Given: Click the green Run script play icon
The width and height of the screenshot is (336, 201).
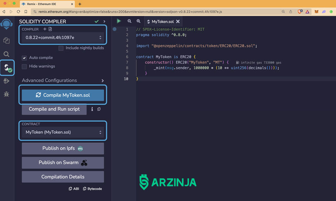Looking at the screenshot, I should pos(119,21).
